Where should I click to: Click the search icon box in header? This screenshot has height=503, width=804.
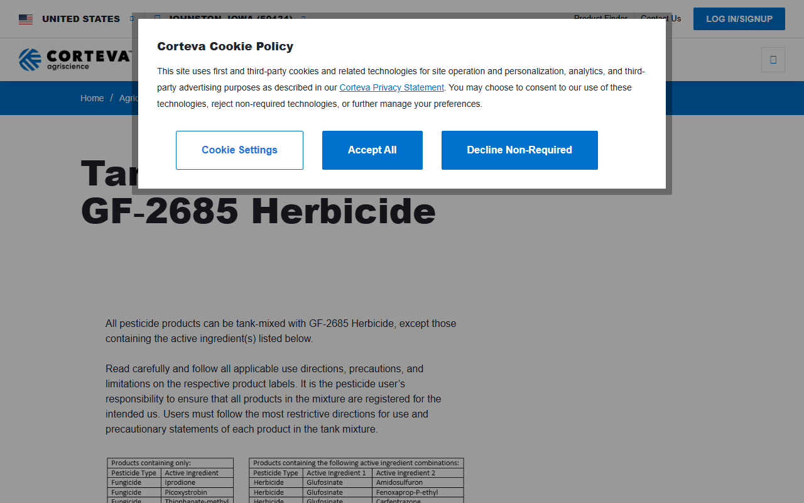(773, 60)
